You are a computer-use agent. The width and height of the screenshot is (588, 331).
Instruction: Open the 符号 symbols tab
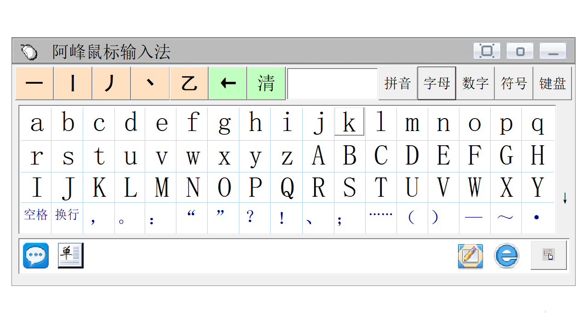tap(514, 84)
